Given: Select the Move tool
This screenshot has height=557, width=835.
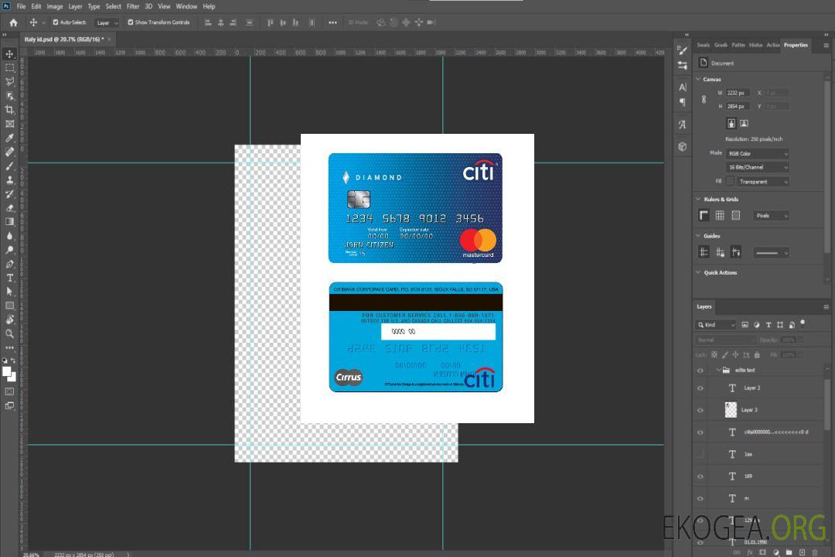Looking at the screenshot, I should click(9, 54).
